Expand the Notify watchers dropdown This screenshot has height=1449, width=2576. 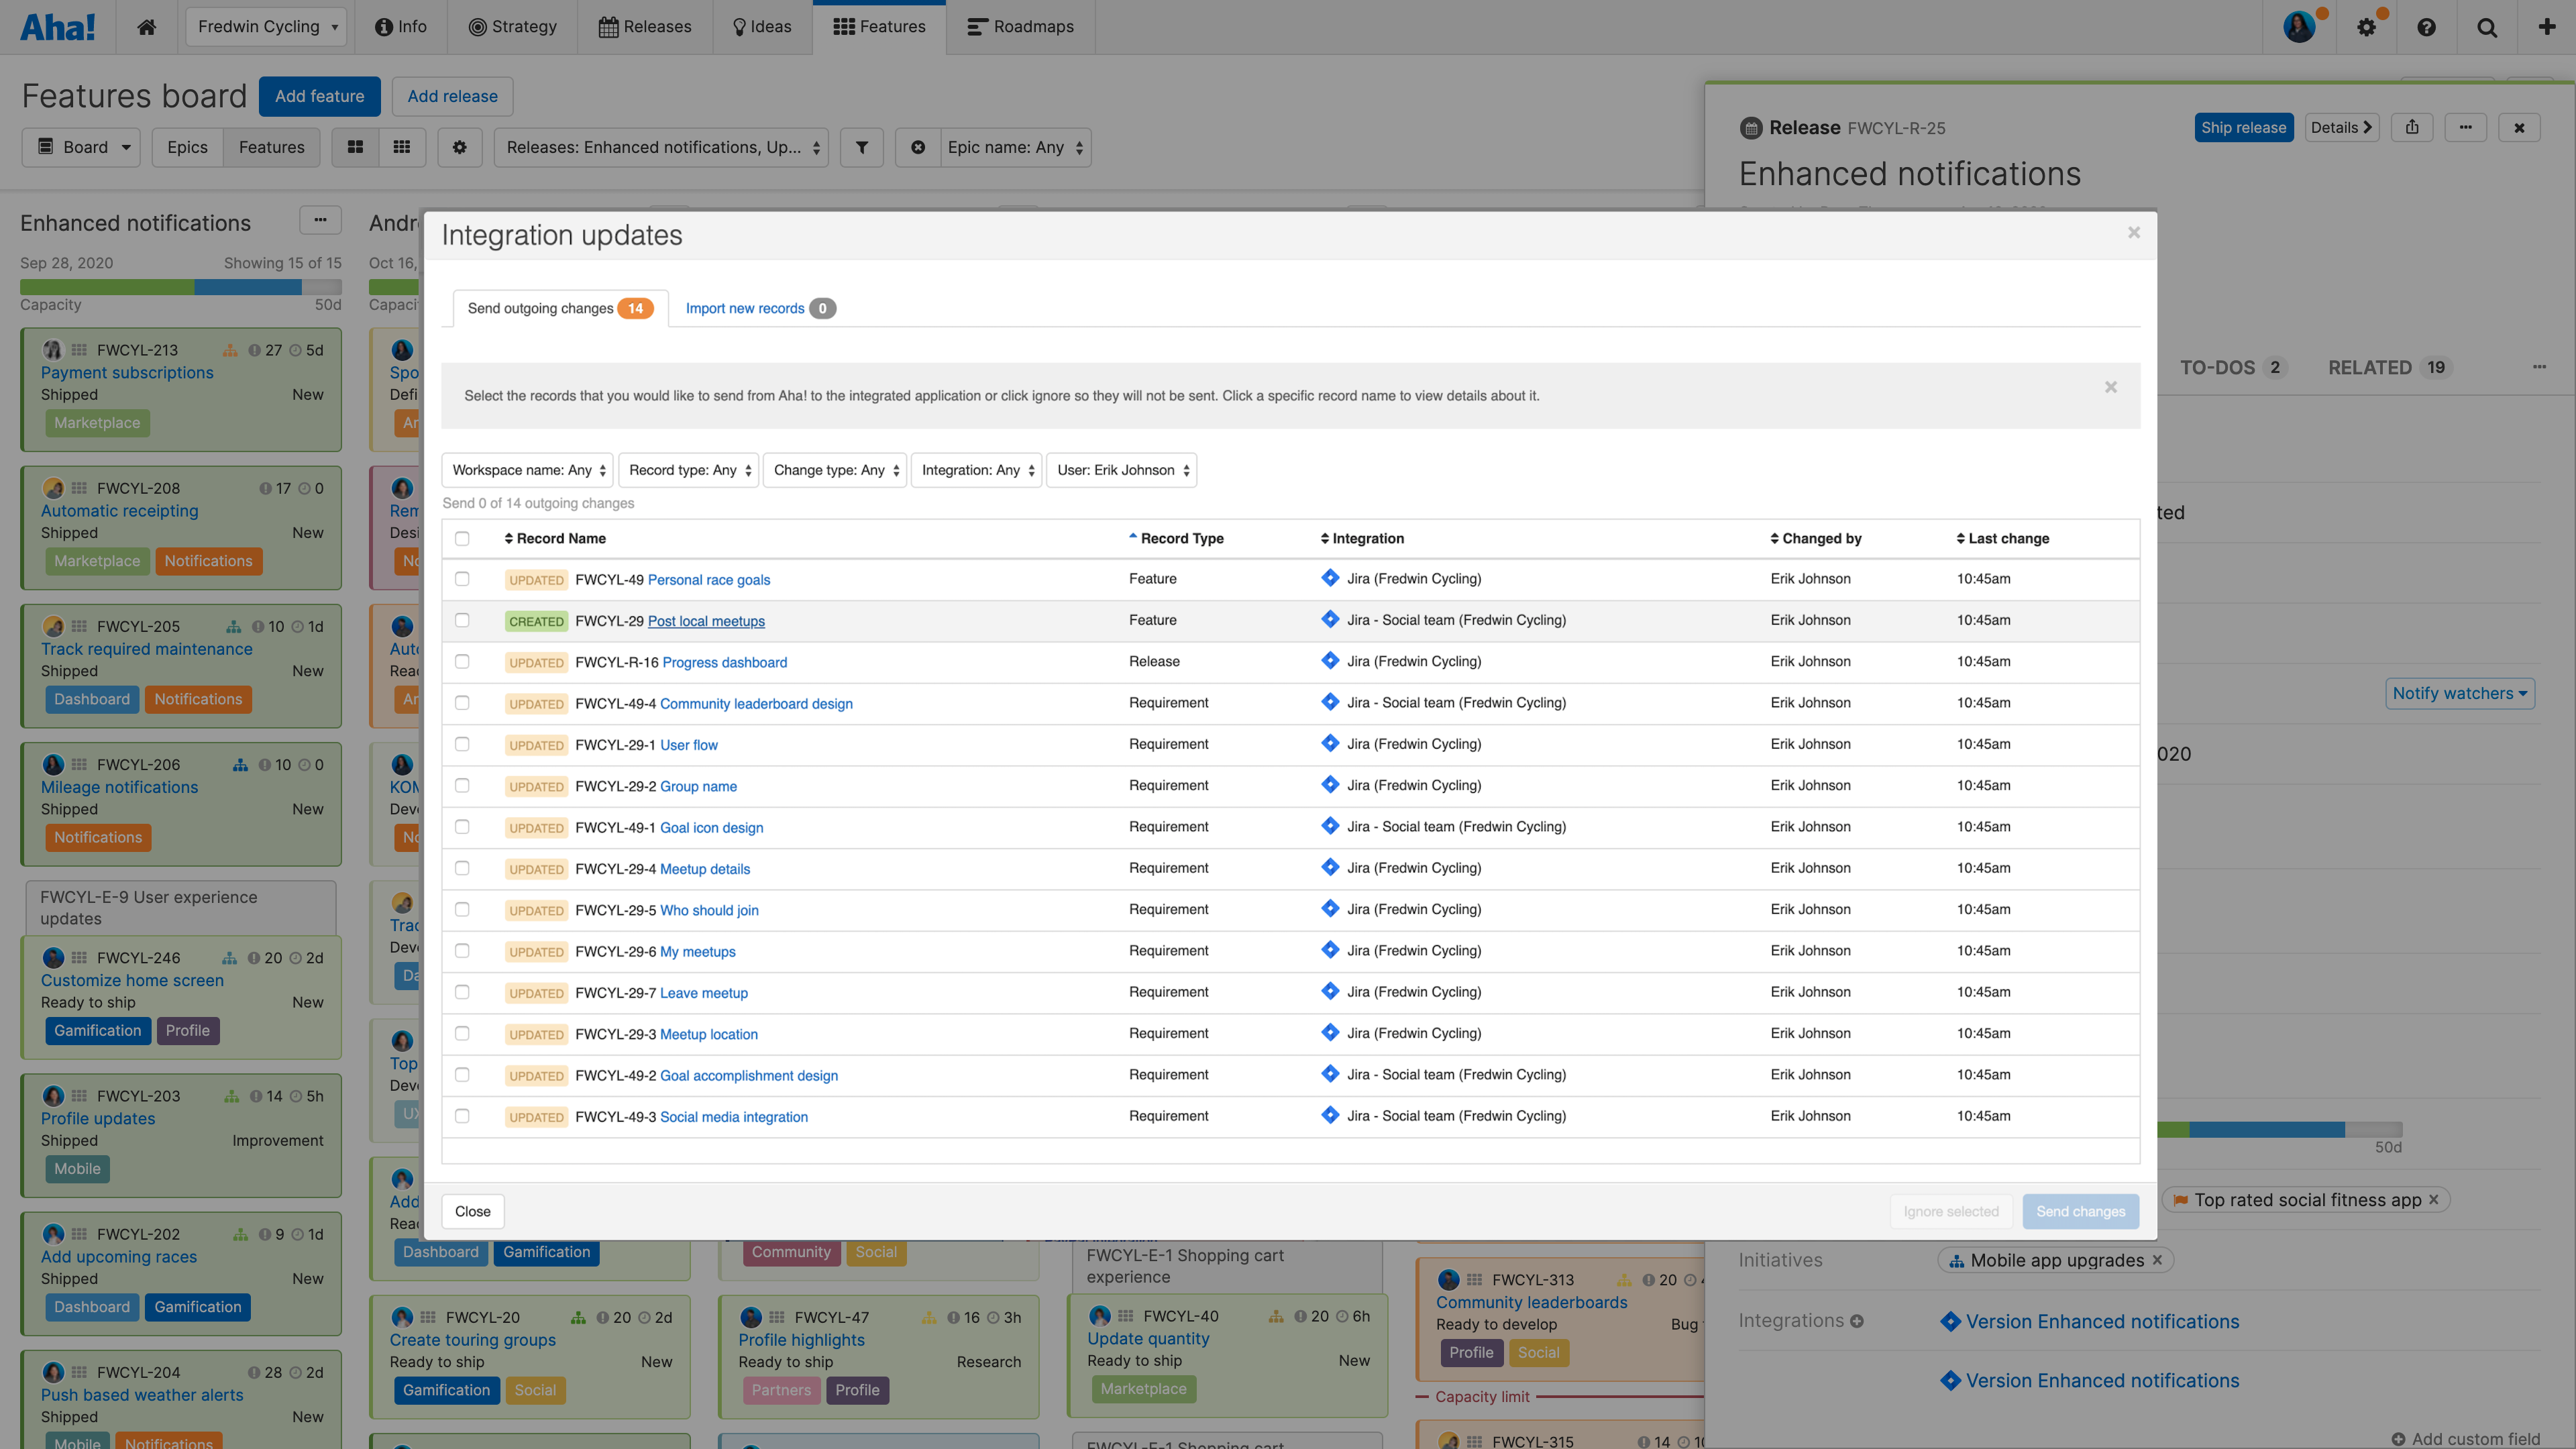click(x=2460, y=693)
